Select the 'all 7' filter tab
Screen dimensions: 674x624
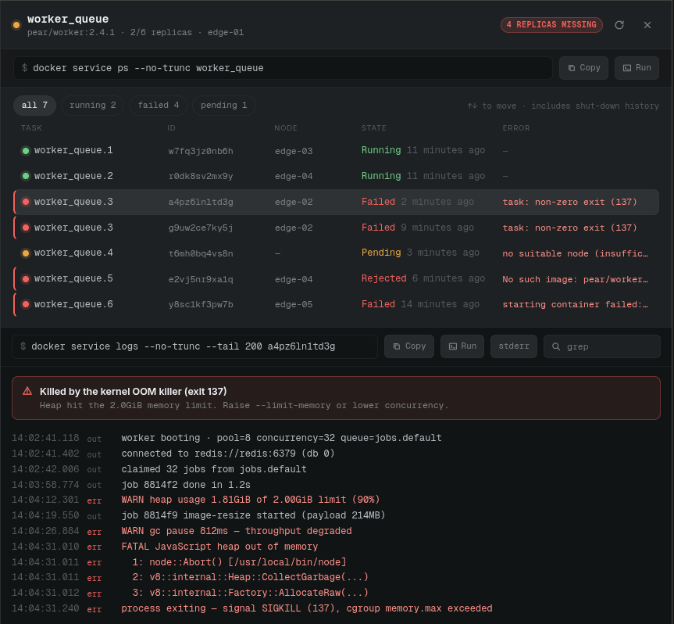(x=34, y=106)
